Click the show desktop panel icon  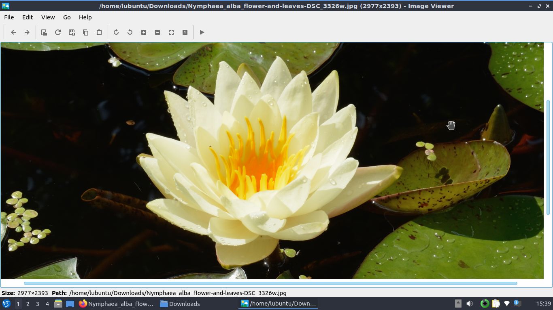pyautogui.click(x=70, y=304)
